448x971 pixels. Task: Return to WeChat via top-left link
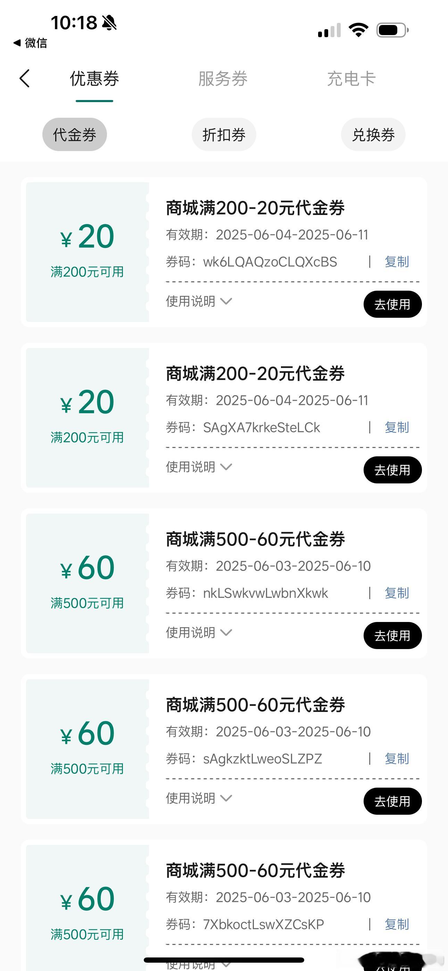click(x=30, y=43)
